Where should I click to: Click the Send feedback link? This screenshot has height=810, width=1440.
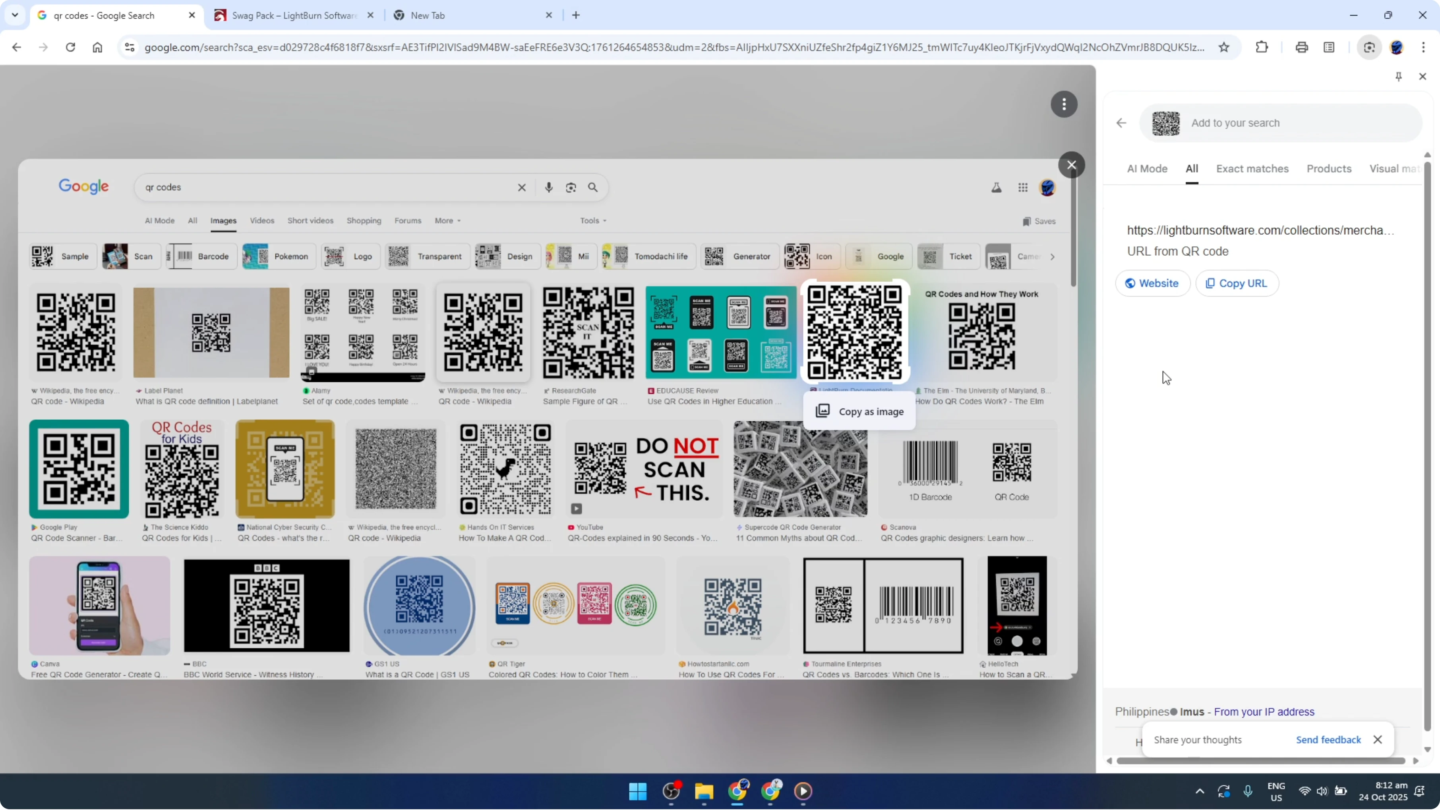point(1328,740)
